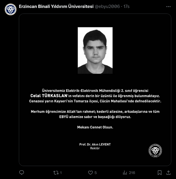Repost the tweet using the retweet arrows icon
The width and height of the screenshot is (176, 179).
point(56,173)
